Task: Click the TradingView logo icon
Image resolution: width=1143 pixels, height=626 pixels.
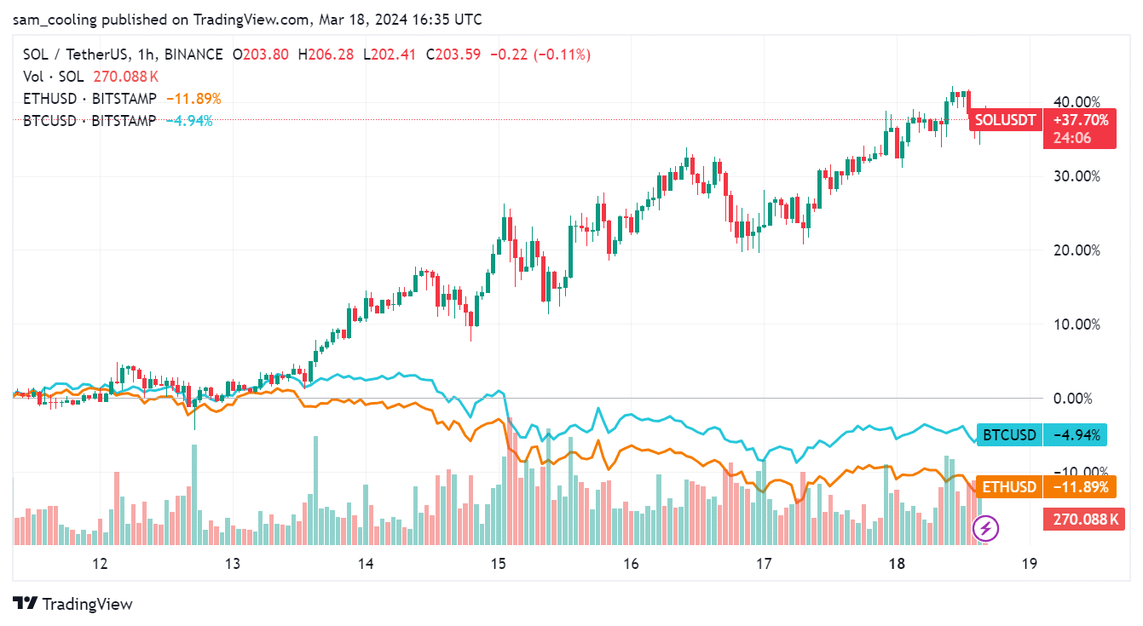Action: pyautogui.click(x=25, y=604)
